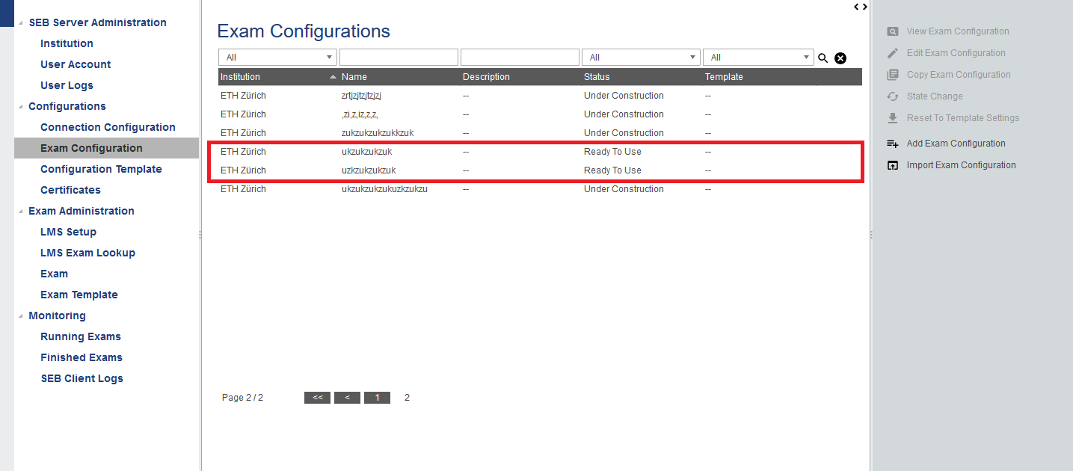
Task: Click the Import Exam Configuration icon
Action: click(x=892, y=165)
